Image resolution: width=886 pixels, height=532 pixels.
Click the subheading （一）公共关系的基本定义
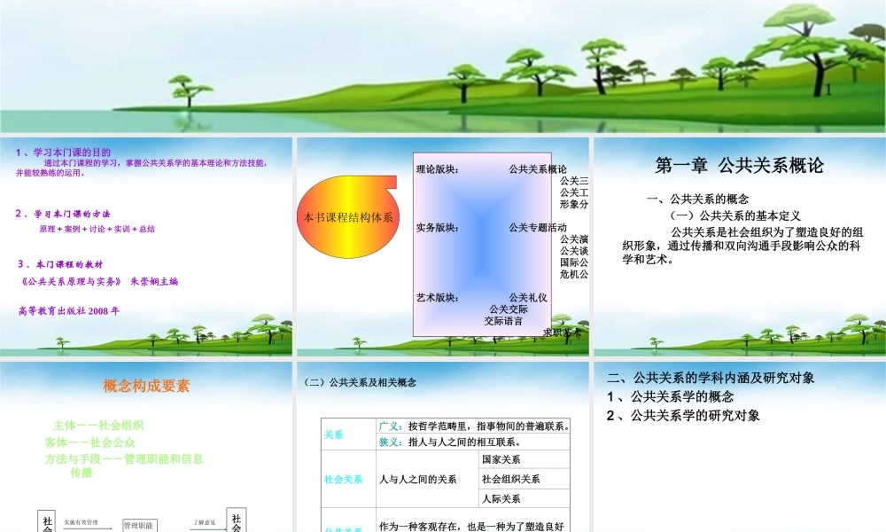(733, 216)
